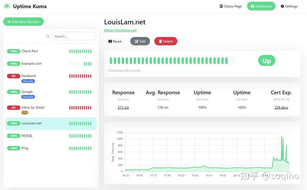Click the emoji tag under Inbox by Gmail
The height and width of the screenshot is (190, 307).
tap(25, 112)
